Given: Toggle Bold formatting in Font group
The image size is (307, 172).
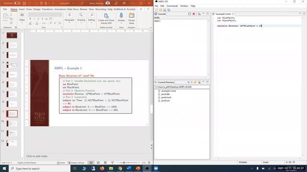Looking at the screenshot, I should click(x=30, y=19).
